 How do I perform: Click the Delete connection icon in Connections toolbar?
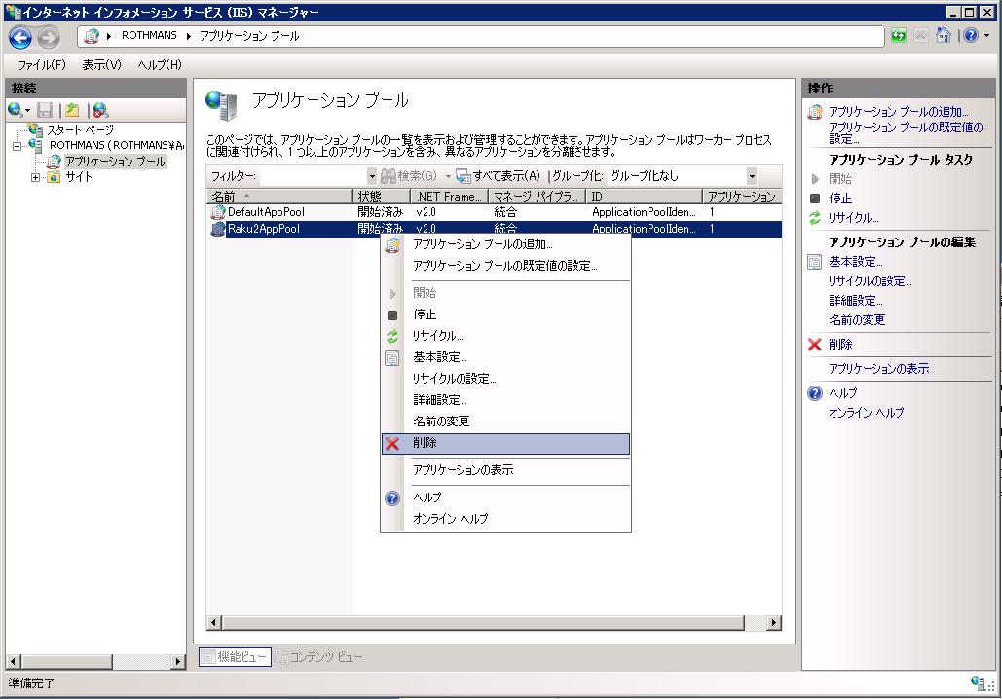click(x=100, y=110)
